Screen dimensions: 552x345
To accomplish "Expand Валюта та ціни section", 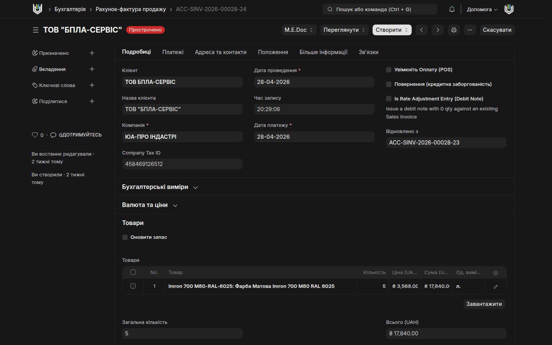I will [x=150, y=205].
